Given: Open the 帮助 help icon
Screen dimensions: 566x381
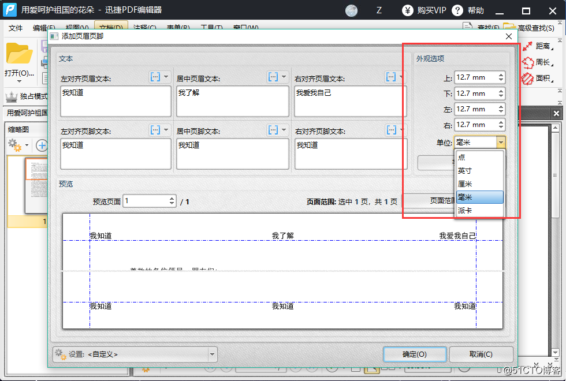Looking at the screenshot, I should [457, 10].
